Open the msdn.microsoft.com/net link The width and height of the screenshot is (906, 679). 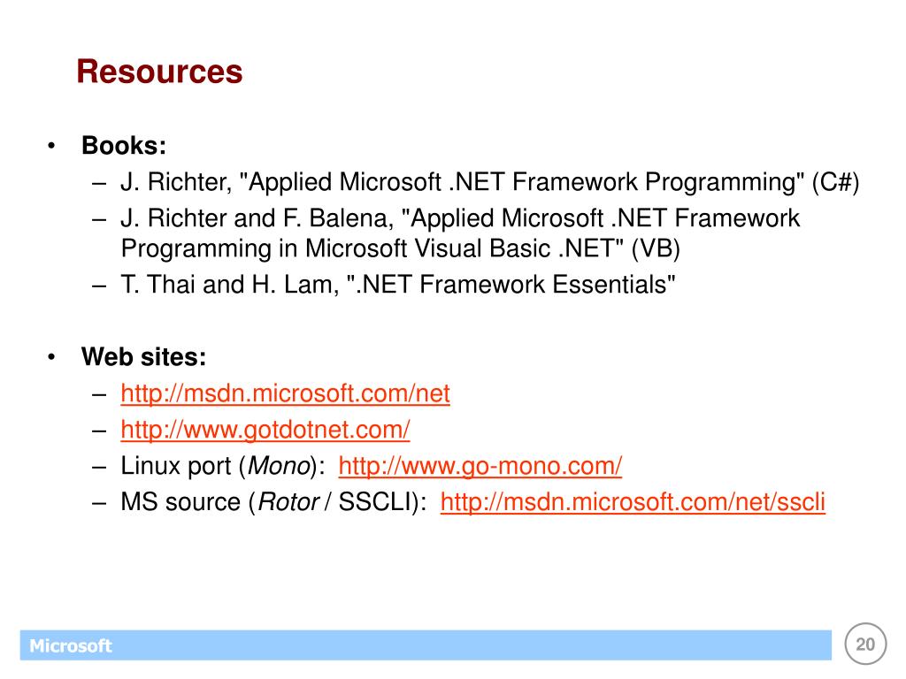pyautogui.click(x=286, y=393)
